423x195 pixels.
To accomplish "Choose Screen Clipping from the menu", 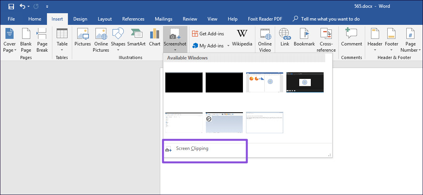I will [192, 149].
